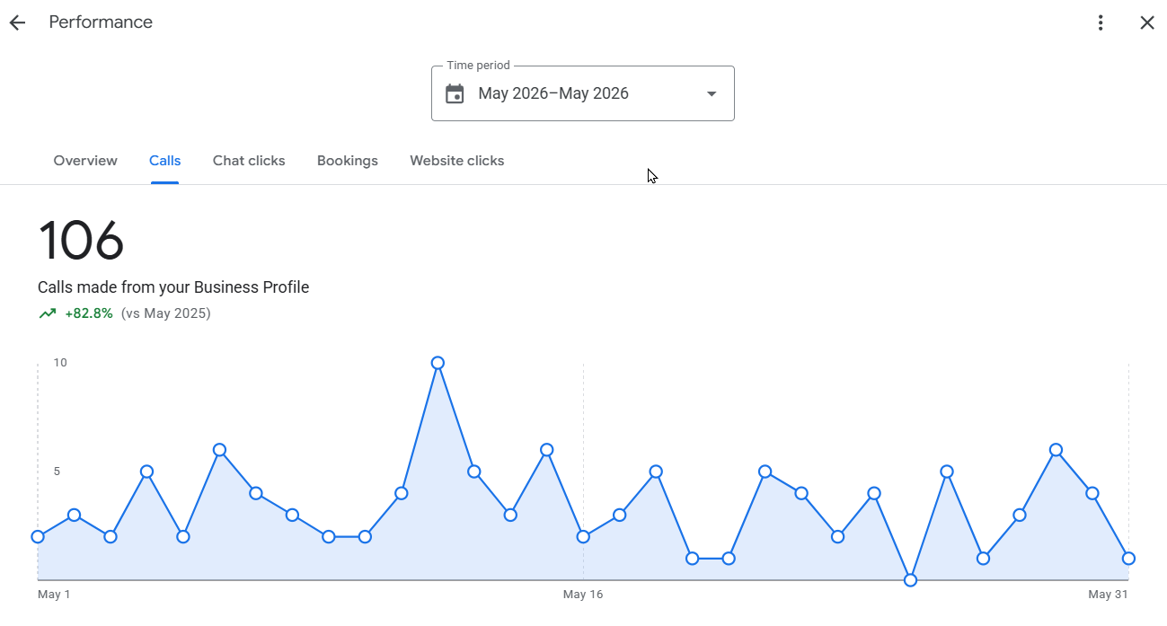
Task: Click the total calls number 106
Action: 81,241
